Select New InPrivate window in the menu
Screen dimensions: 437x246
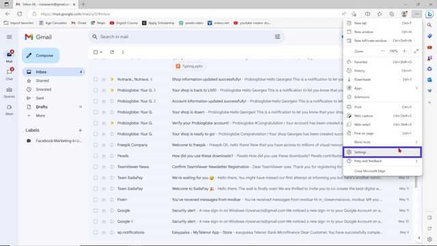coord(382,41)
